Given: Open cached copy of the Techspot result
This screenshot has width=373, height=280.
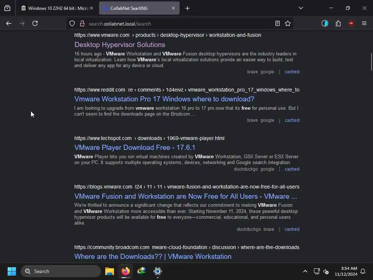Looking at the screenshot, I should click(x=292, y=169).
